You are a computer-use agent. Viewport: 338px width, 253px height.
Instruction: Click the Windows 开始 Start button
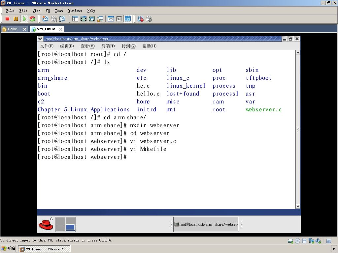[x=8, y=248]
